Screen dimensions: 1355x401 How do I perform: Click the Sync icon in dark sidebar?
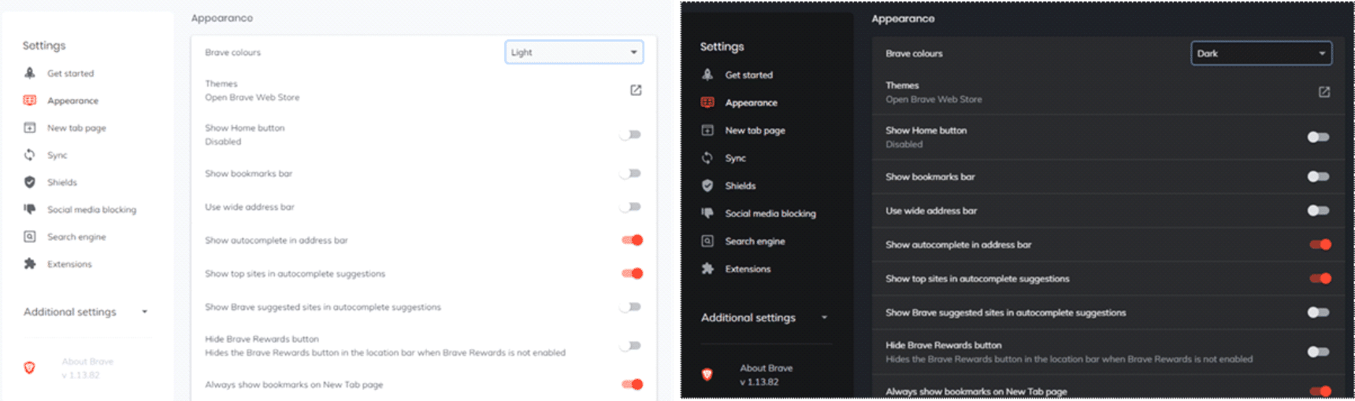(707, 158)
